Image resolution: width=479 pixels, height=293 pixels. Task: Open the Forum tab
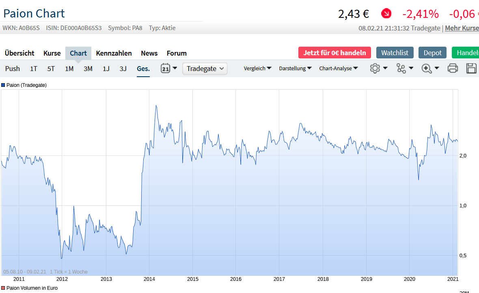(x=177, y=53)
